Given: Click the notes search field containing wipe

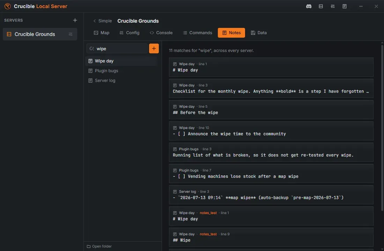Looking at the screenshot, I should point(117,49).
